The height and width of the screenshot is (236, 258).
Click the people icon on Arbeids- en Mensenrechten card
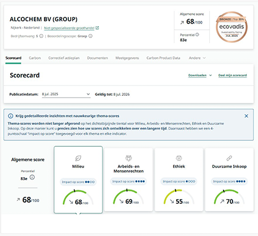(x=129, y=158)
